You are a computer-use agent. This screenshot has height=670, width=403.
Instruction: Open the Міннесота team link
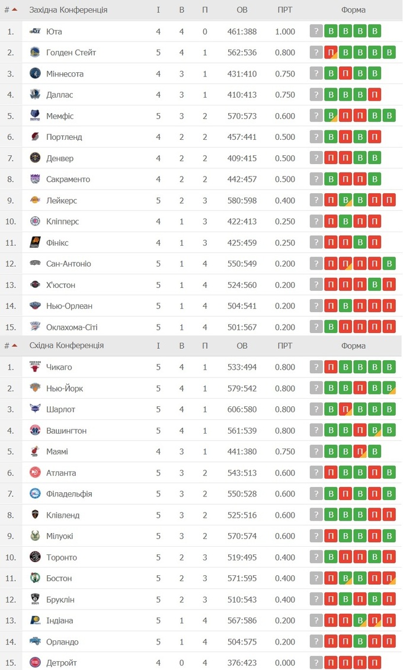[65, 74]
